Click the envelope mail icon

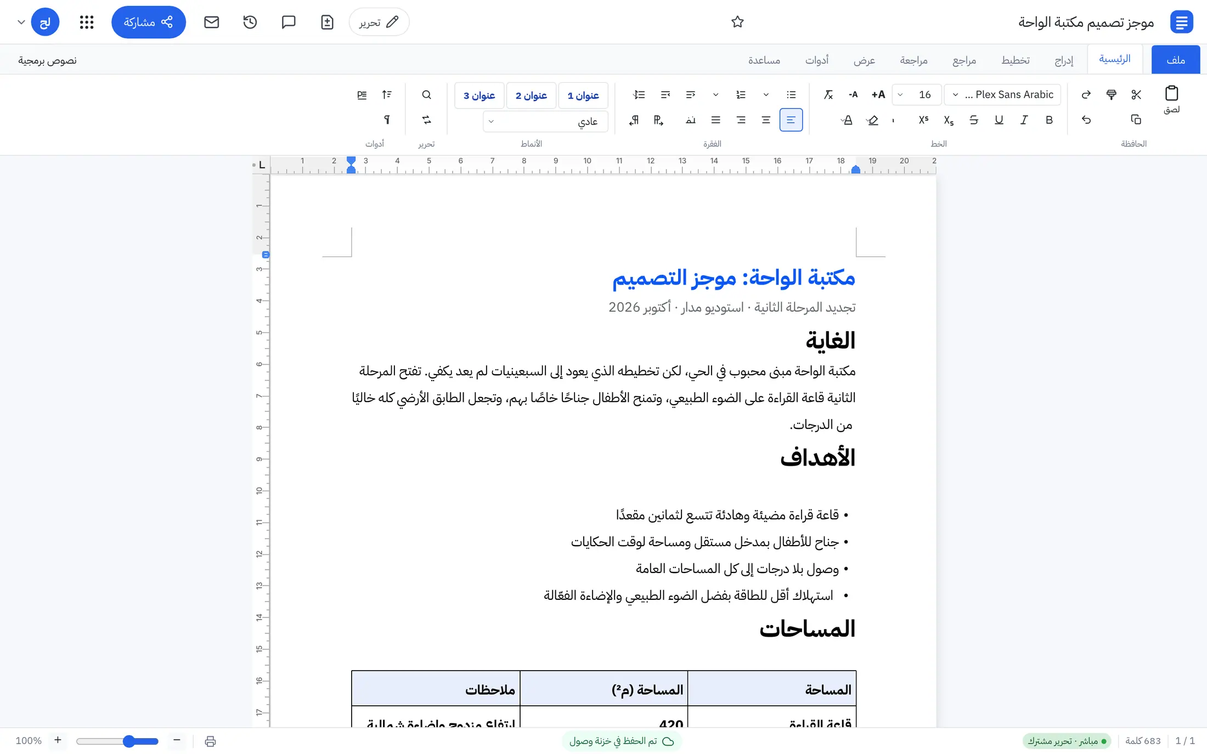(x=212, y=22)
